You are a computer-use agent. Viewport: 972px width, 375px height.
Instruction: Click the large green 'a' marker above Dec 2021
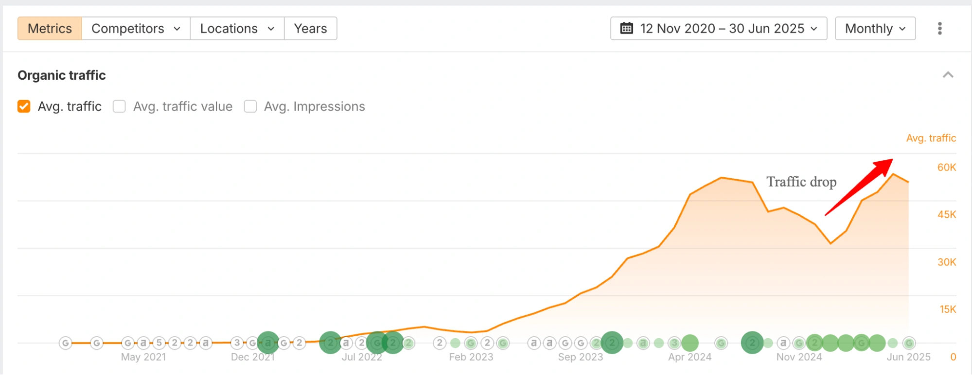(267, 343)
